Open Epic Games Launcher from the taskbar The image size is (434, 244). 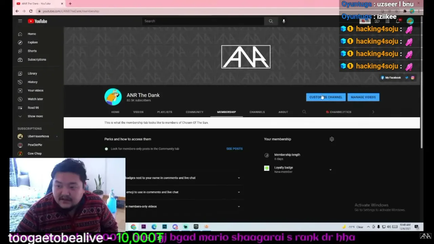pos(196,227)
